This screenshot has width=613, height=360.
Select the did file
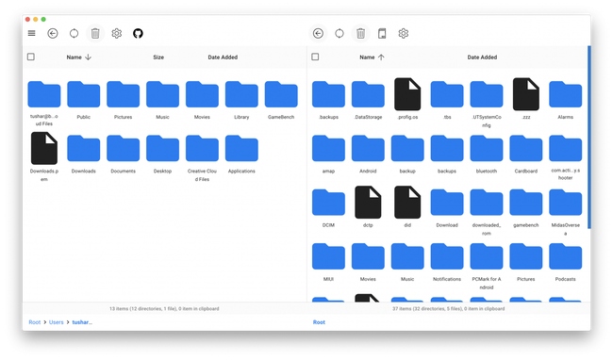point(407,207)
